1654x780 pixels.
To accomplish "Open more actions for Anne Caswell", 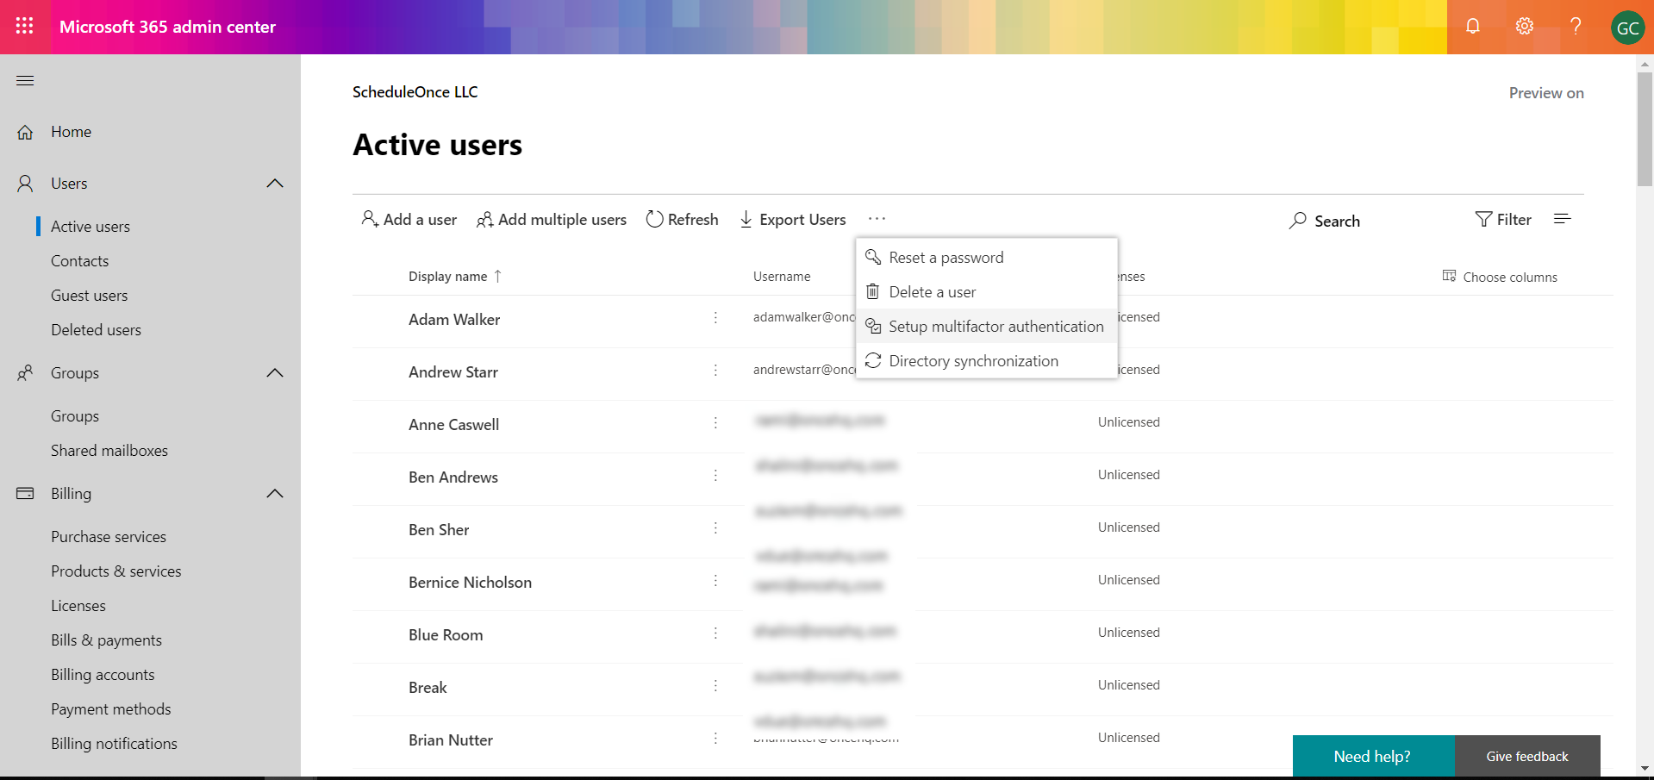I will 715,423.
